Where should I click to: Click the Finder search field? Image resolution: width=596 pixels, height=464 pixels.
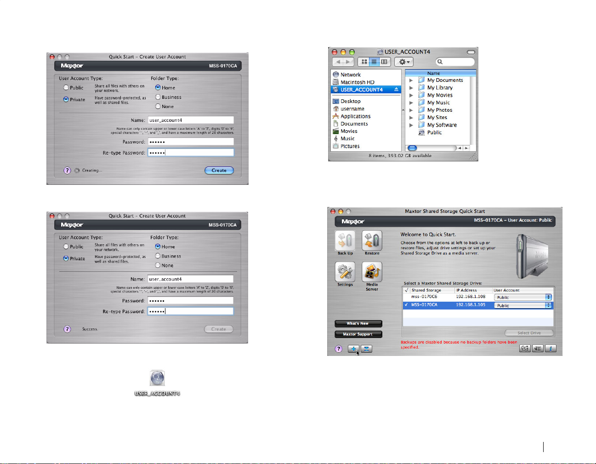tap(455, 62)
